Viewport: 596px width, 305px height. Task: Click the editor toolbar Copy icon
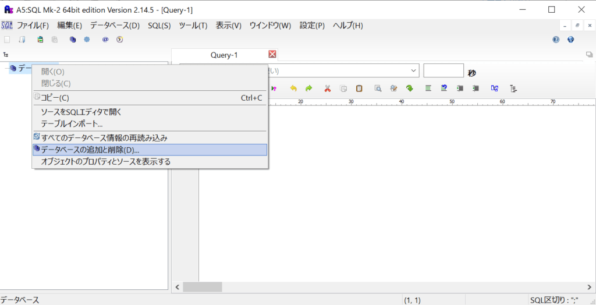343,88
